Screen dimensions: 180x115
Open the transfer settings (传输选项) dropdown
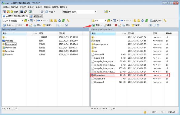click(x=95, y=12)
